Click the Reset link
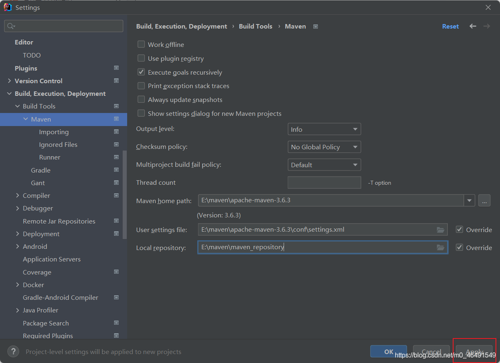The width and height of the screenshot is (500, 363). pos(450,26)
